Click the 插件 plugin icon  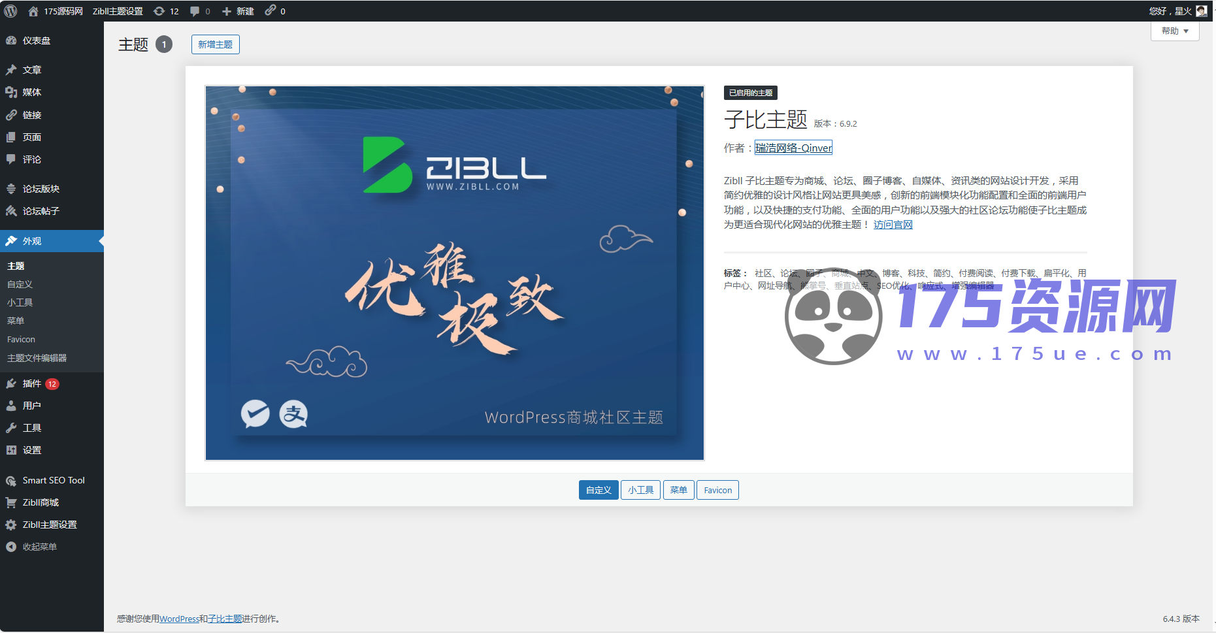click(11, 383)
